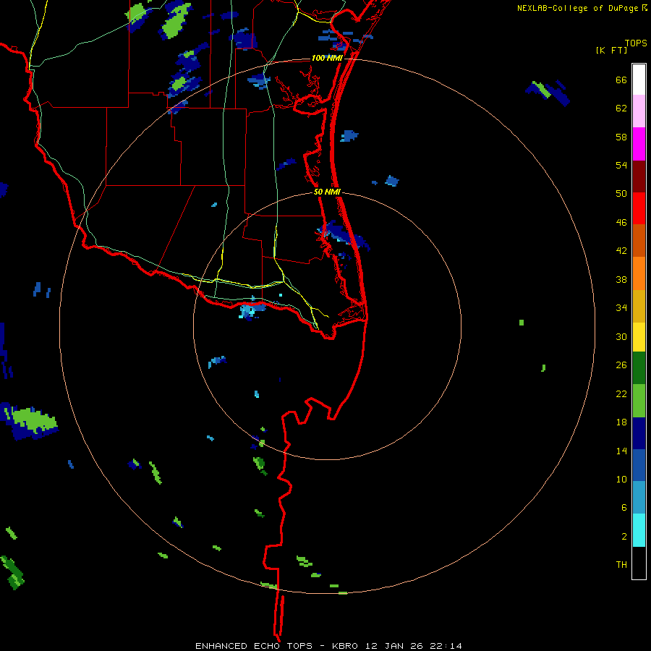Select the cyan legend swatch
The image size is (651, 651).
click(x=639, y=530)
